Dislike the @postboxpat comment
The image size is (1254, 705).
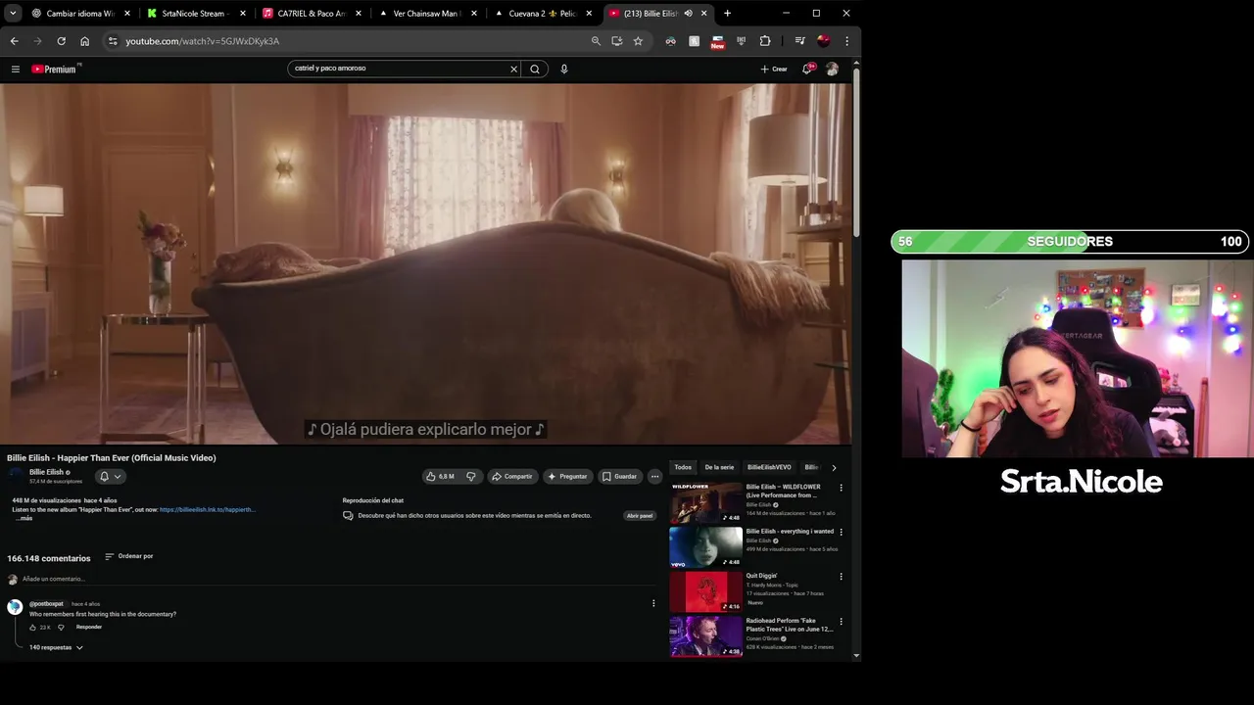[61, 627]
